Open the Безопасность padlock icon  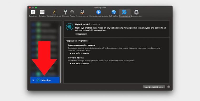click(x=82, y=12)
